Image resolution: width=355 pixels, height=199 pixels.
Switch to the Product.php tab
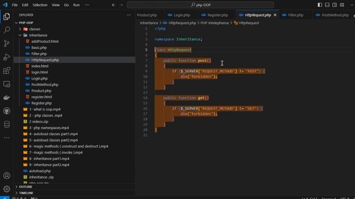[x=147, y=15]
